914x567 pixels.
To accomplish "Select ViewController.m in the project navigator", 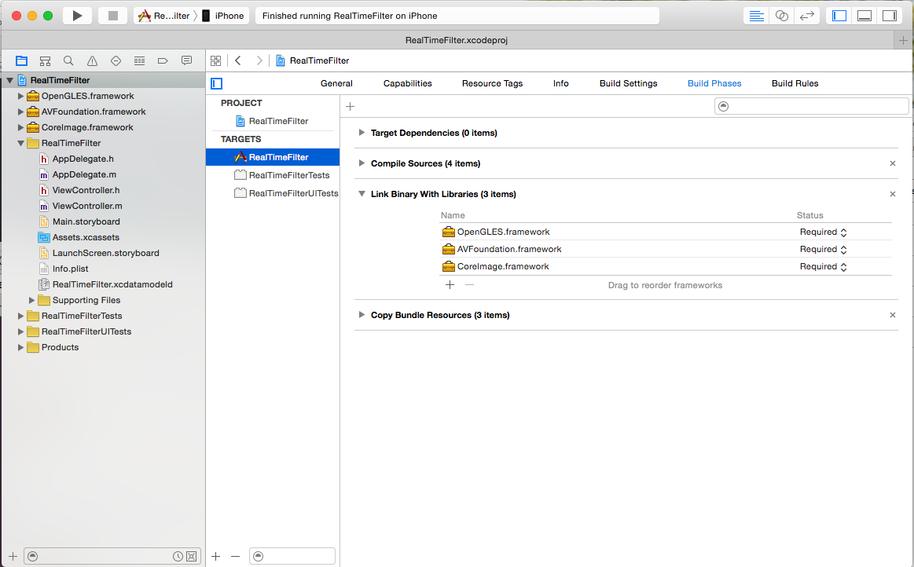I will click(86, 206).
